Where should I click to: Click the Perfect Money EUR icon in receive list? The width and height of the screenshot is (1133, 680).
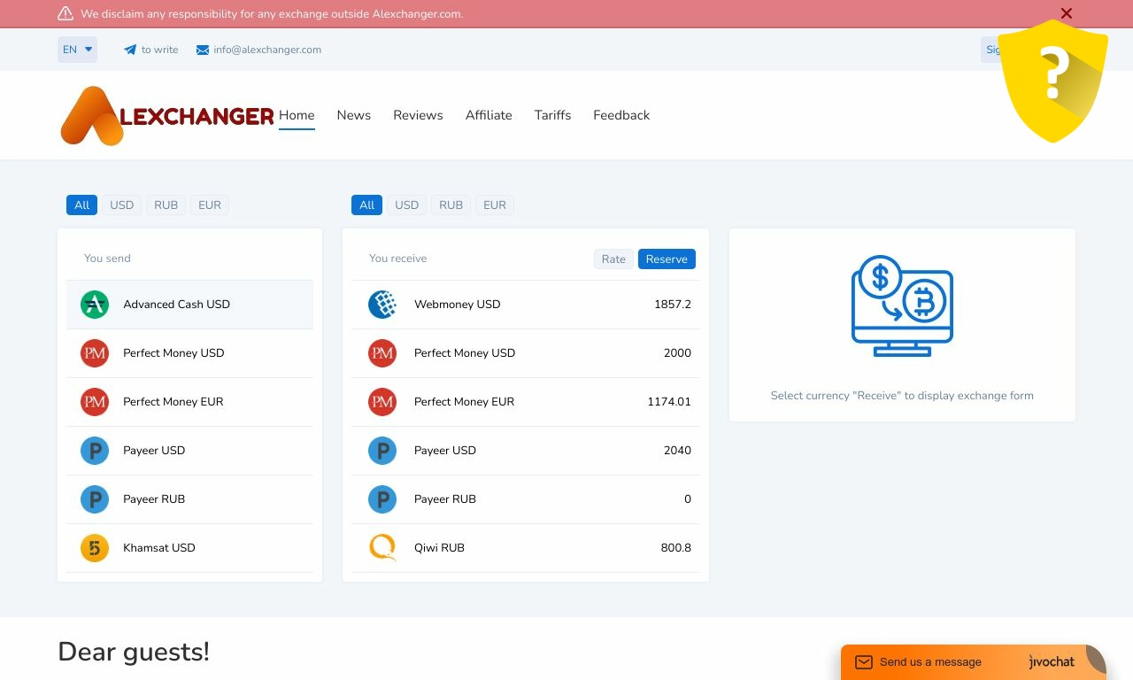[382, 402]
